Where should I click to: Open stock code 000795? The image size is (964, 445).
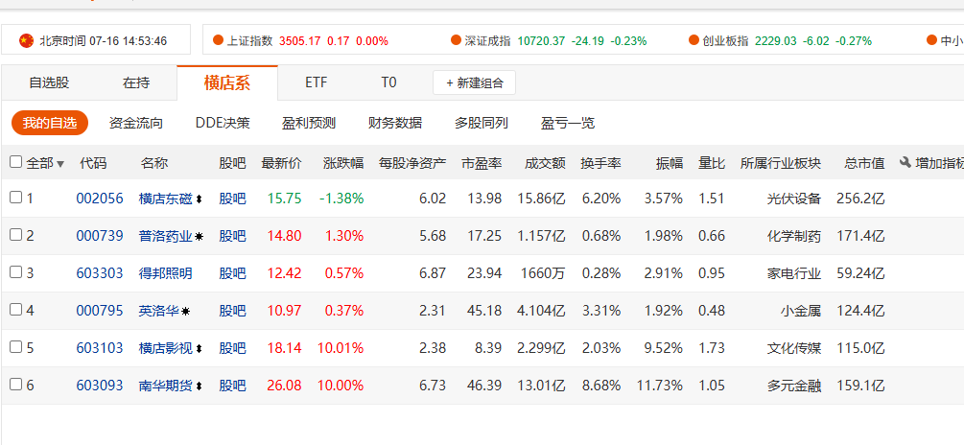pyautogui.click(x=100, y=311)
